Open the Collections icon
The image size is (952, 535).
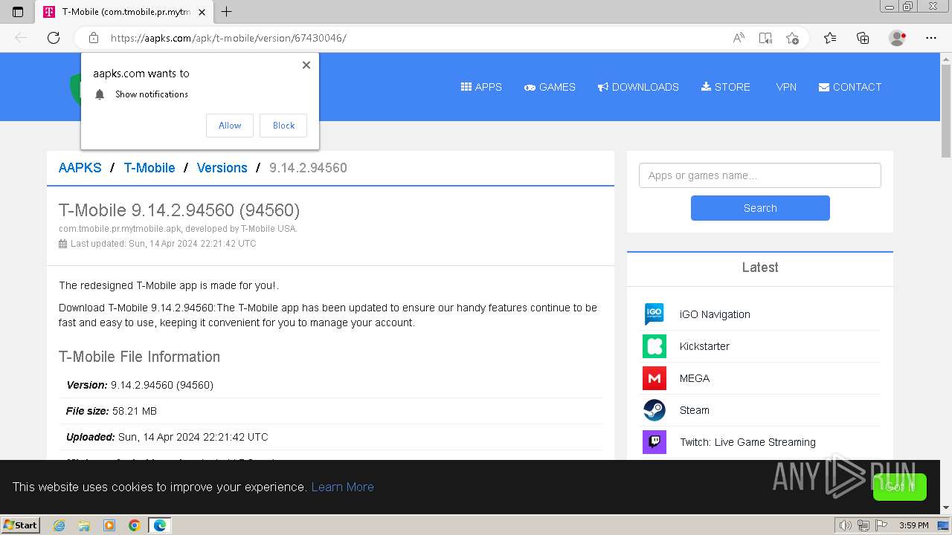pos(863,38)
